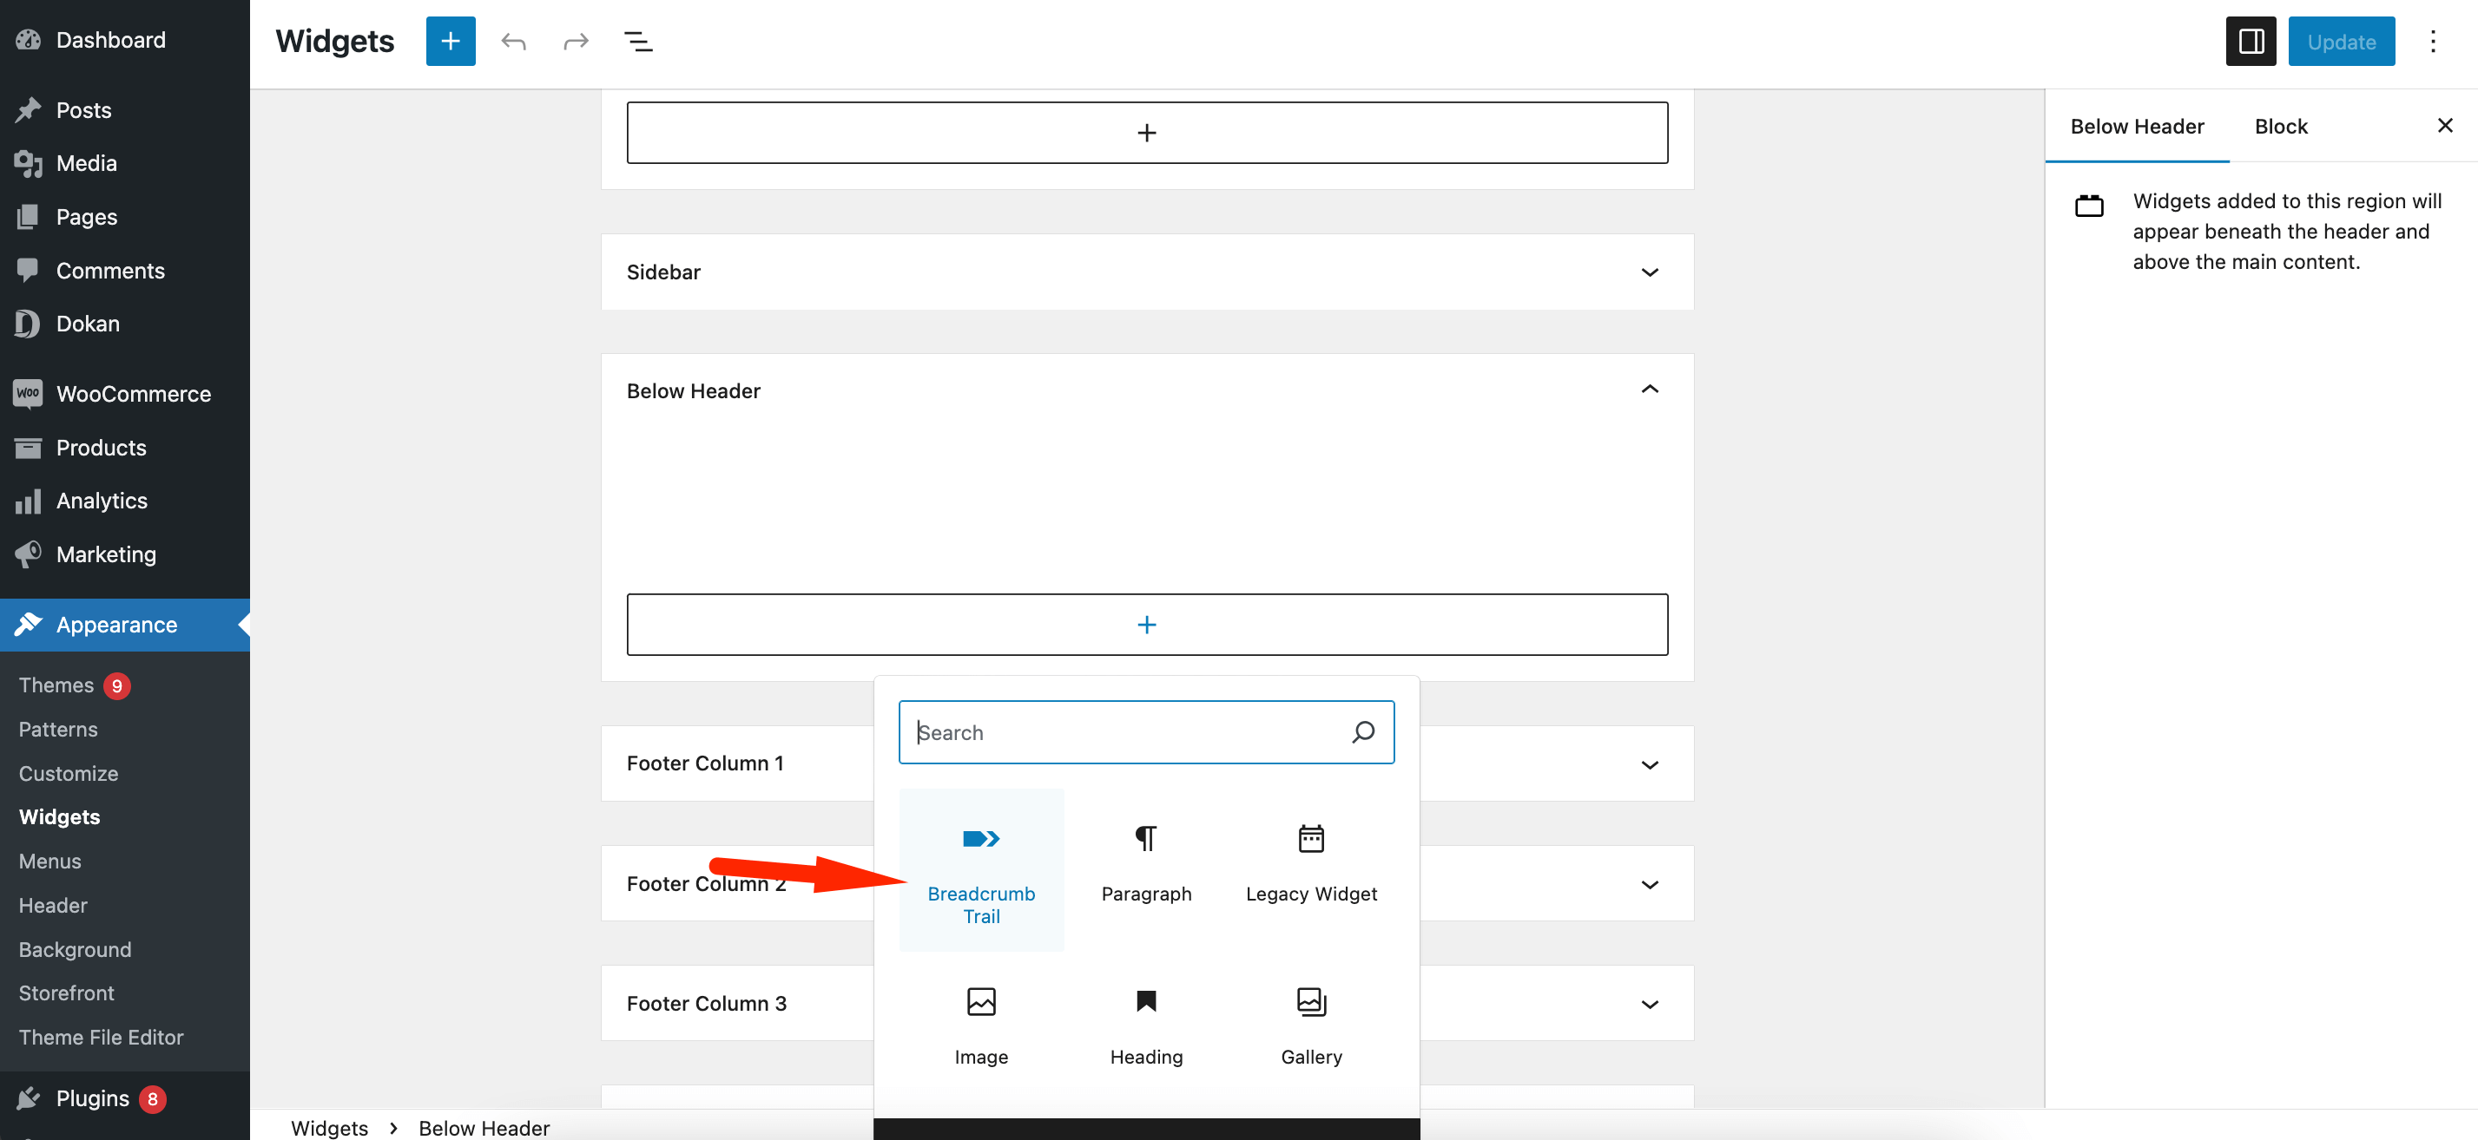Viewport: 2478px width, 1140px height.
Task: Collapse the Below Header widget area
Action: coord(1649,390)
